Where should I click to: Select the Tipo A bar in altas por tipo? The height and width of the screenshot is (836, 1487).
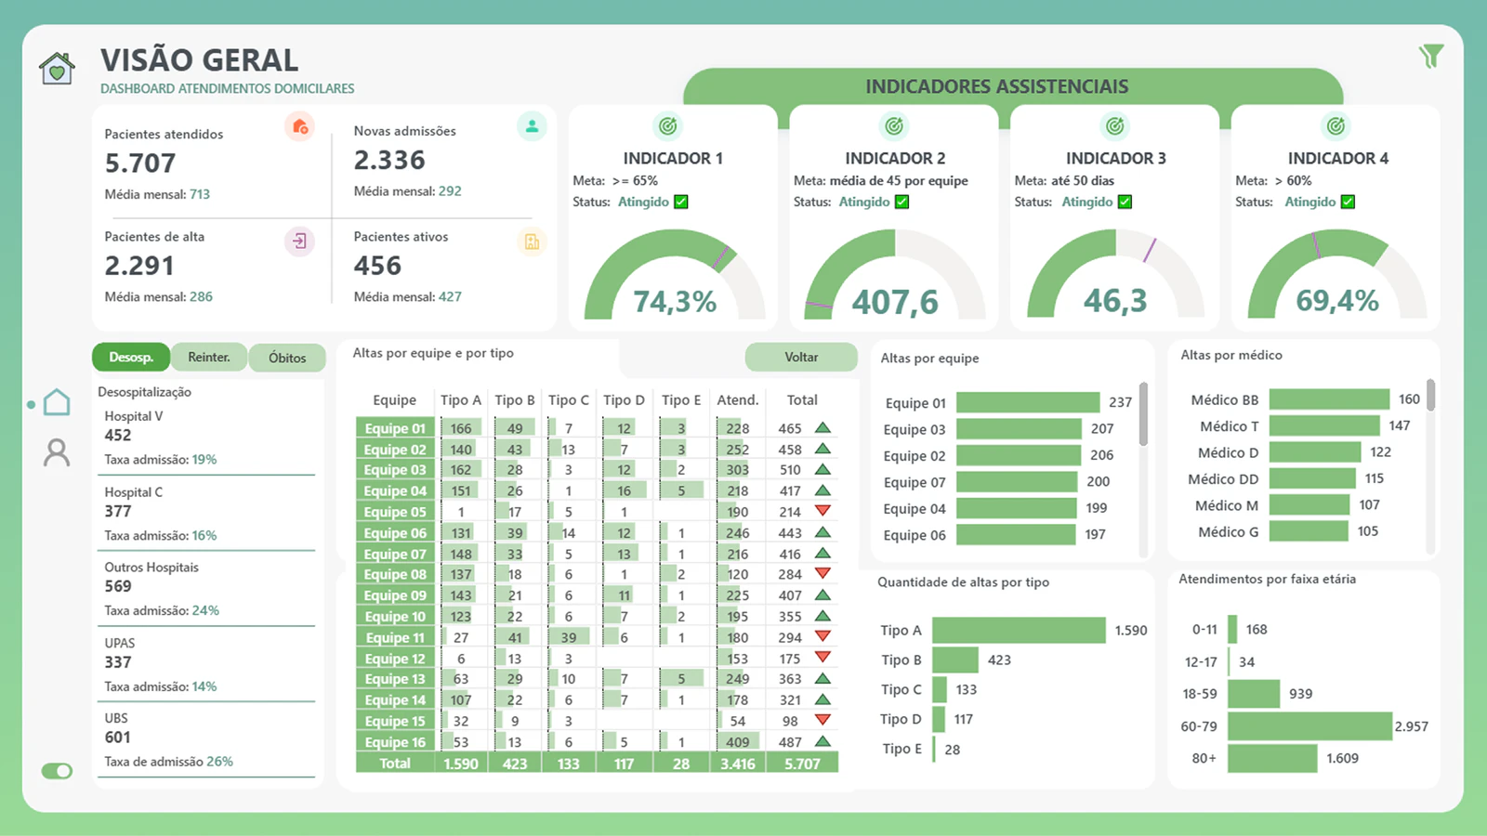click(1020, 630)
